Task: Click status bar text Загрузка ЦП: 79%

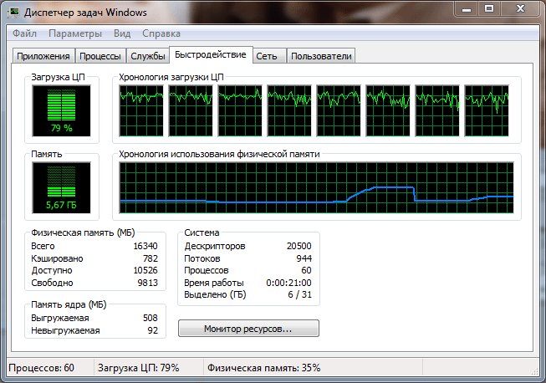Action: coord(138,368)
